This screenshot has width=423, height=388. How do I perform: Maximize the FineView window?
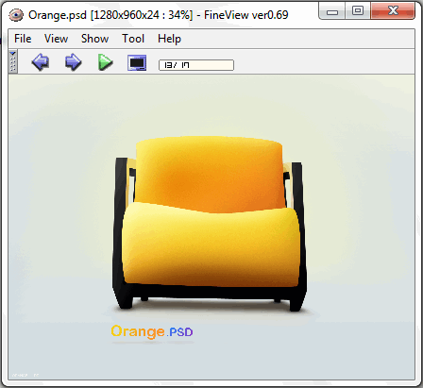358,11
